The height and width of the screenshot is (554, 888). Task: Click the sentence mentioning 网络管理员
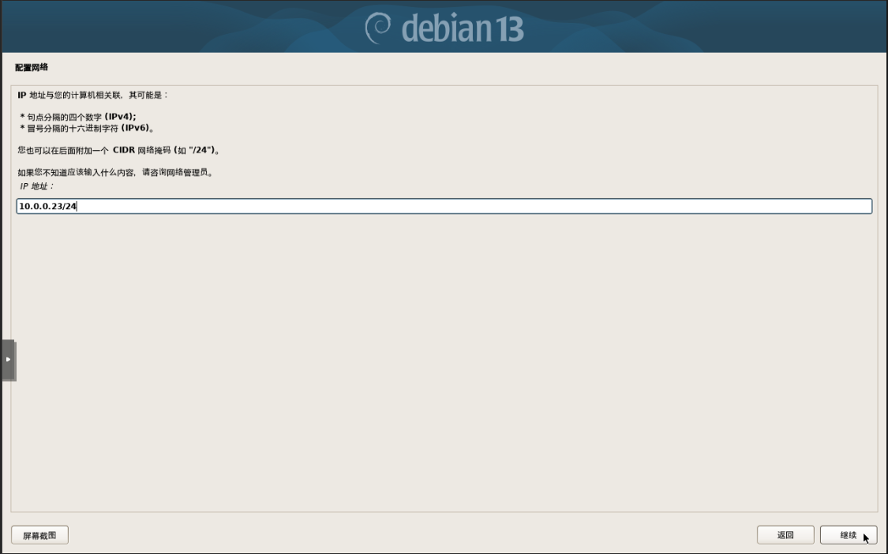click(115, 172)
